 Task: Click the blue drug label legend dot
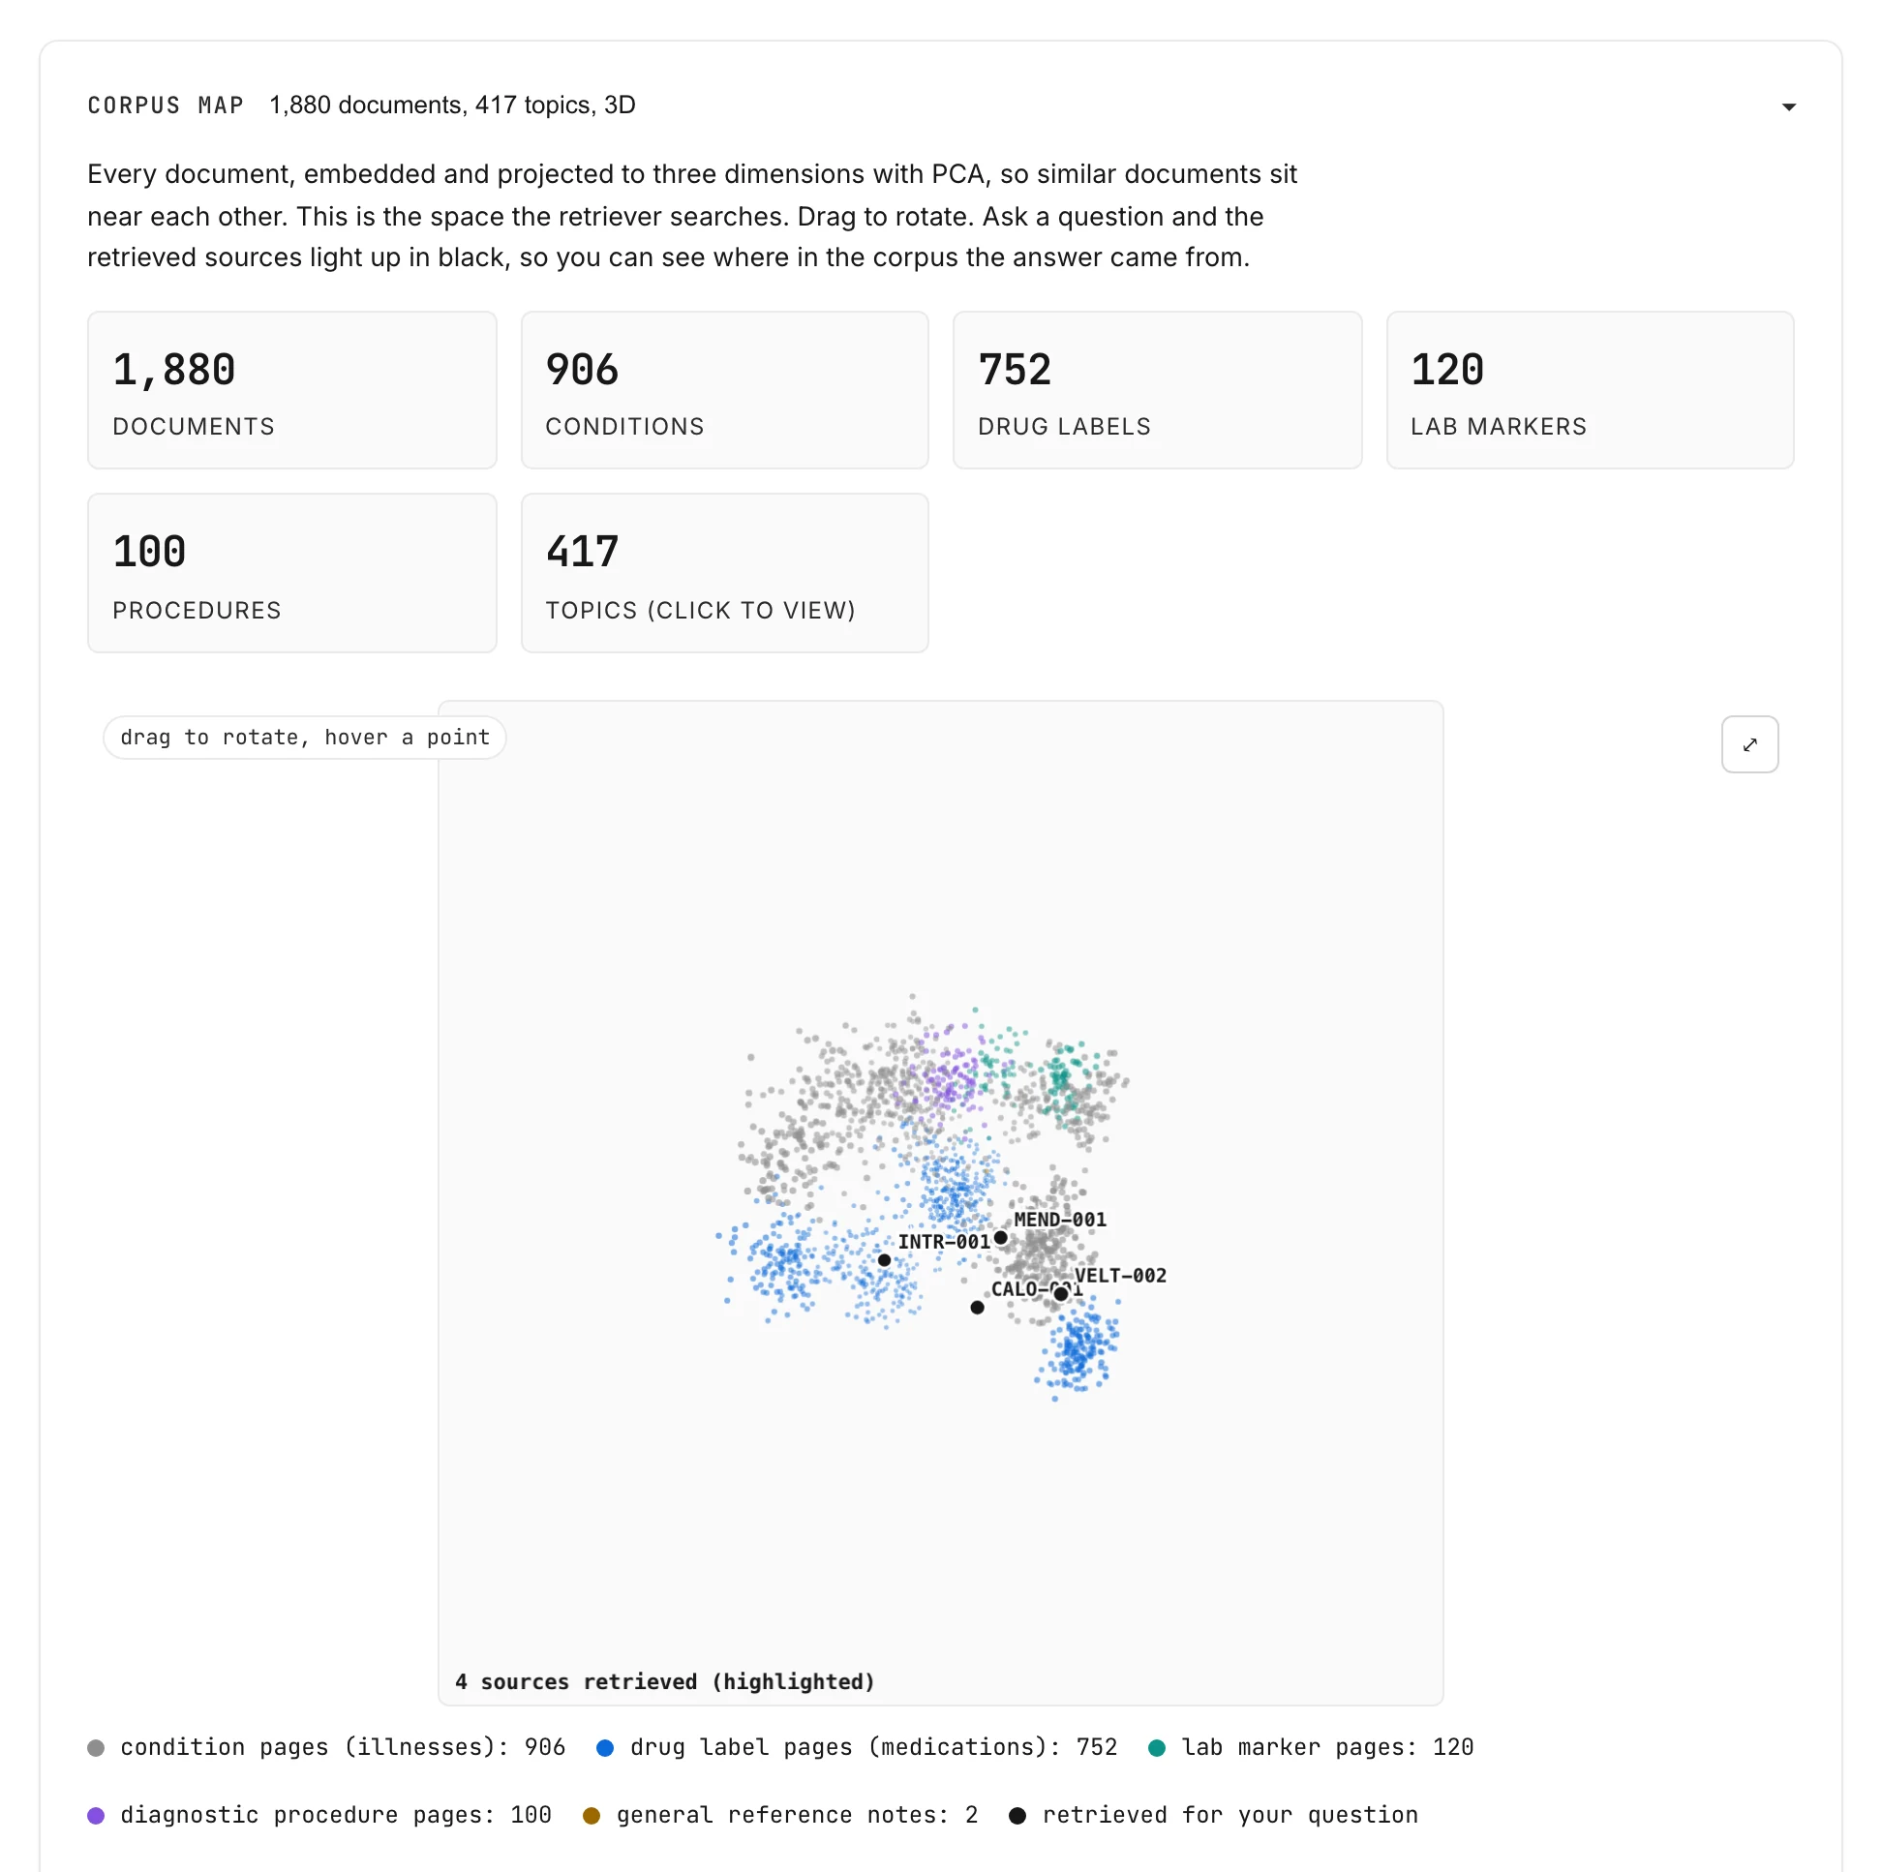click(x=605, y=1748)
